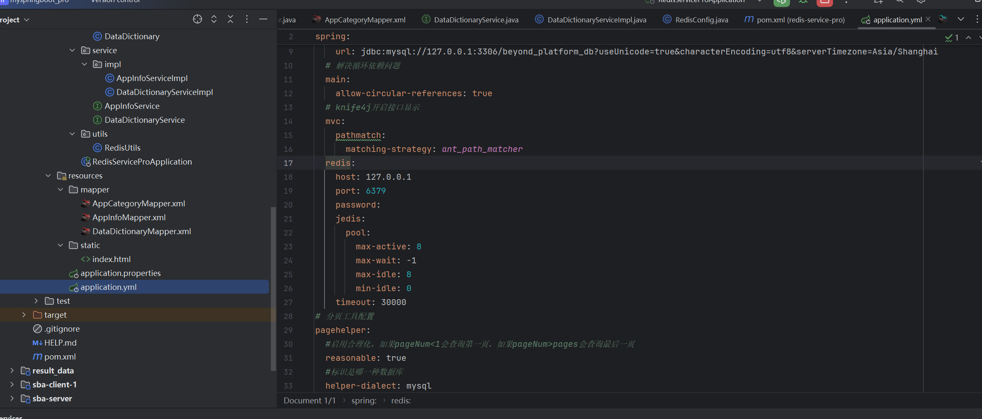The width and height of the screenshot is (982, 419).
Task: Click the spring breadcrumb in the status path
Action: (x=363, y=400)
